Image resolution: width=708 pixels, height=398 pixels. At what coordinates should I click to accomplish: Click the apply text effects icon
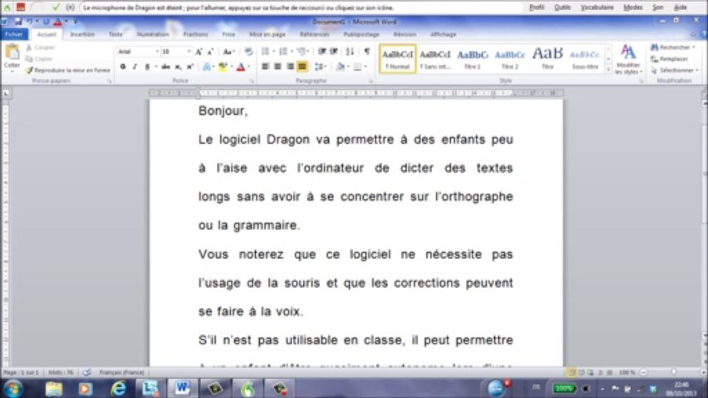pos(207,67)
